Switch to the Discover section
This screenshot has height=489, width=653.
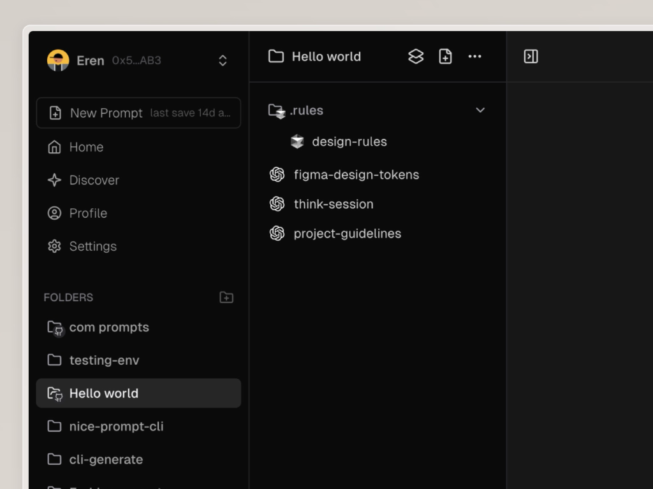point(94,180)
